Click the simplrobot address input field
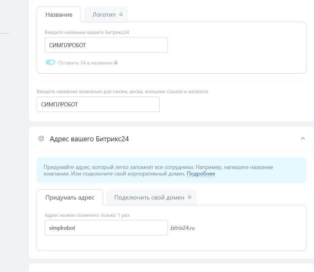Image resolution: width=314 pixels, height=272 pixels. 106,228
